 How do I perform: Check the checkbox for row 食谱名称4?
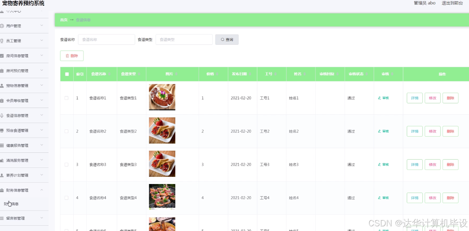[x=66, y=198]
